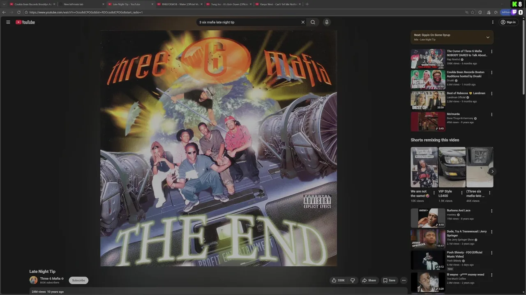This screenshot has width=526, height=295.
Task: Open a new tab with the plus
Action: 307,4
